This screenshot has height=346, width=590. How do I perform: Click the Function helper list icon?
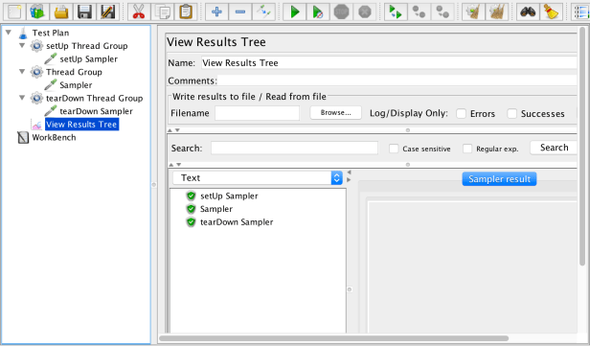pos(581,12)
